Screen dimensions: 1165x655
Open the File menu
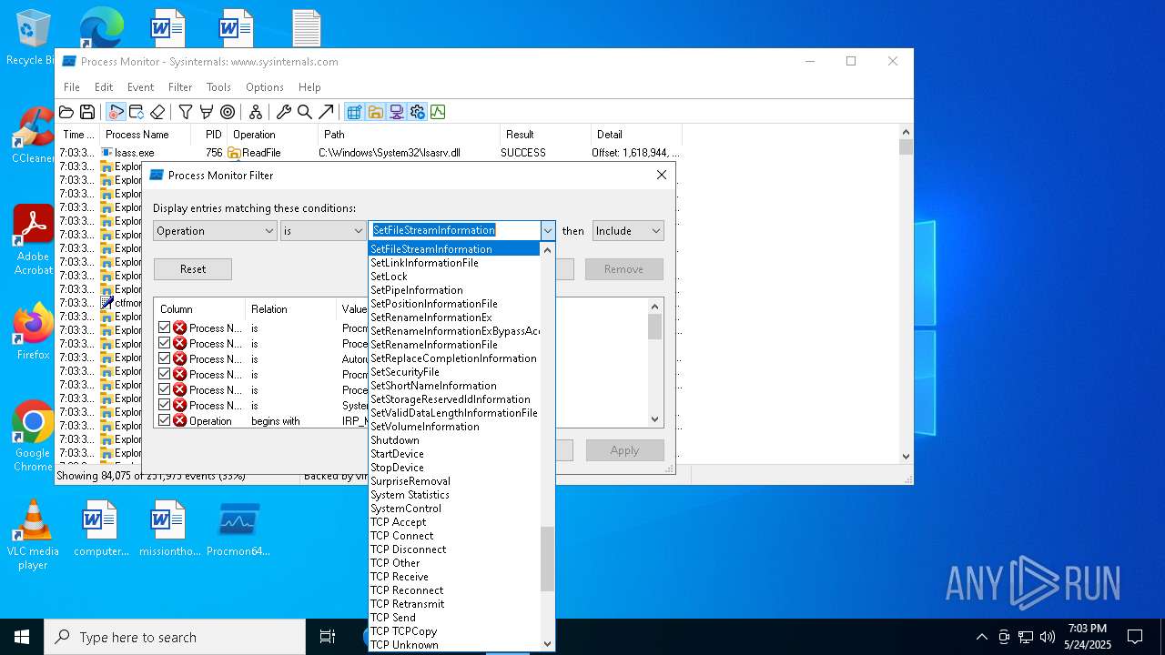click(72, 87)
